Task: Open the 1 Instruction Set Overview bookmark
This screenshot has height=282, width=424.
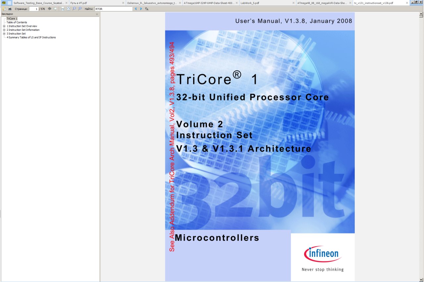Action: point(22,26)
